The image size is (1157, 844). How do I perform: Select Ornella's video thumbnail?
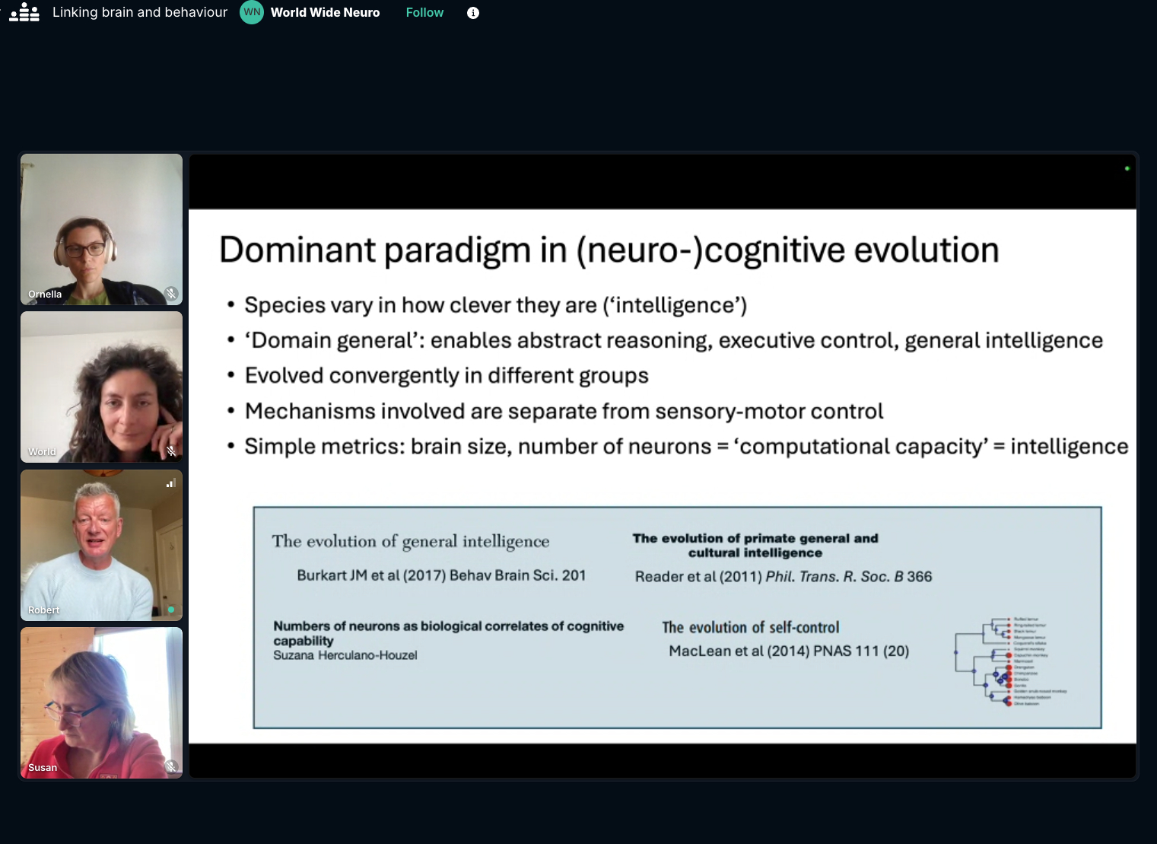tap(101, 229)
